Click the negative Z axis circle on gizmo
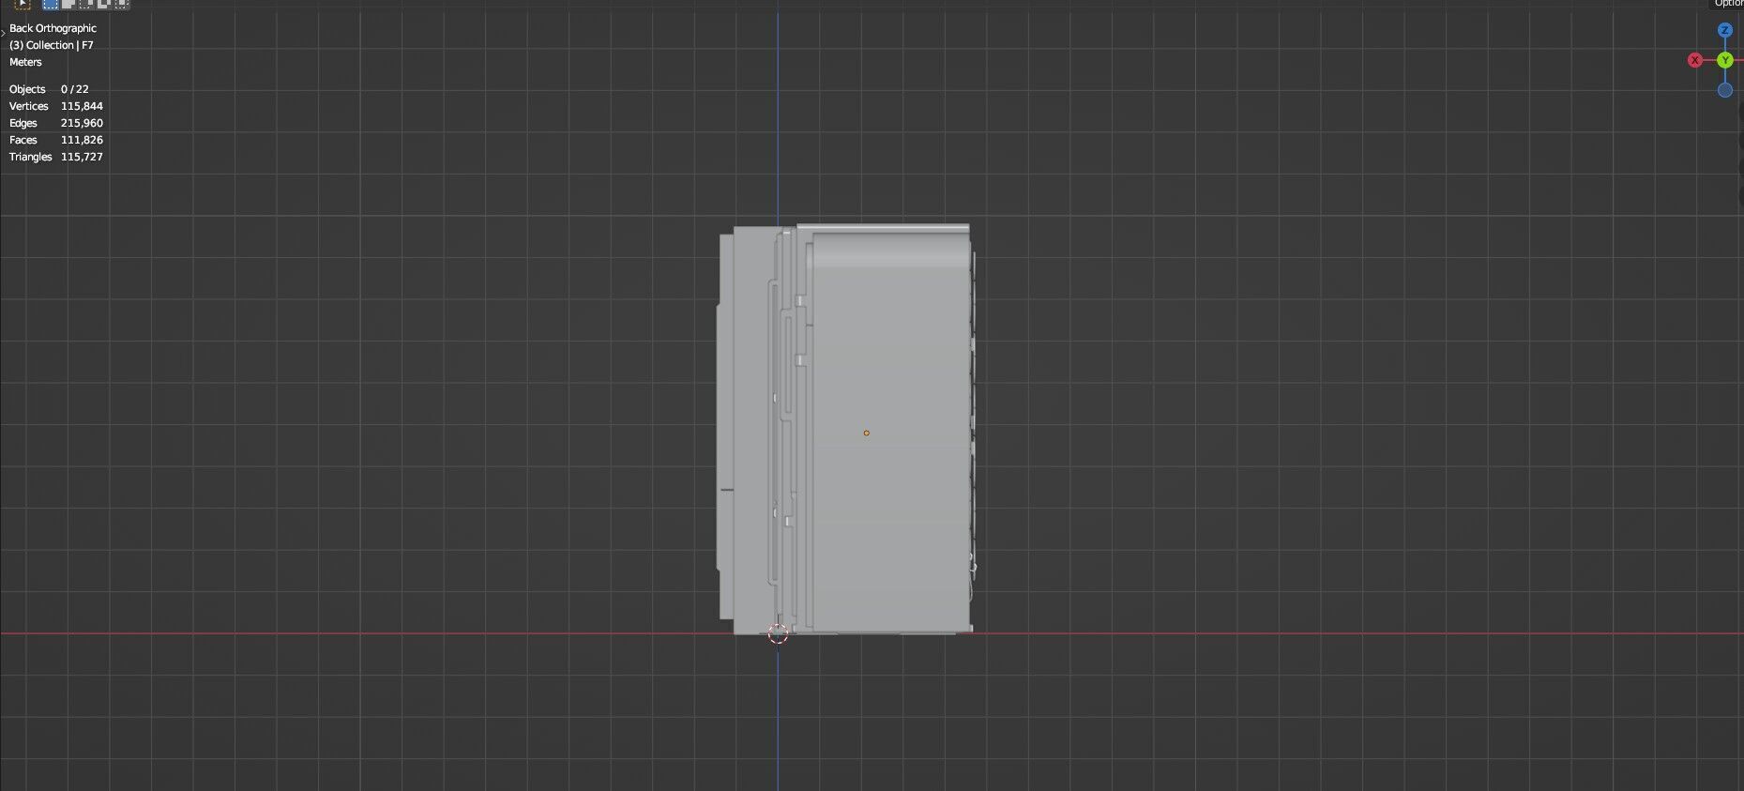This screenshot has height=791, width=1744. (1724, 90)
